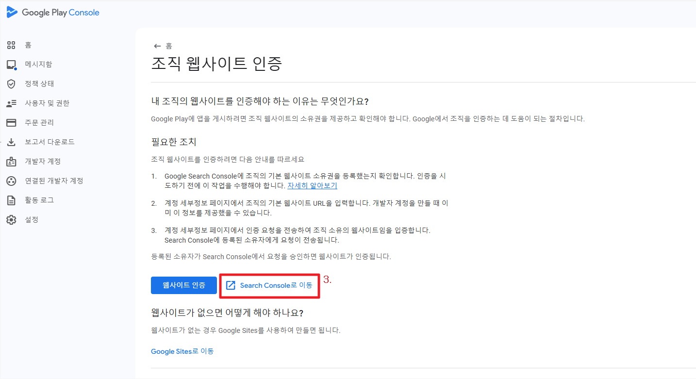
Task: Click the Search Console로 이동 button
Action: pyautogui.click(x=269, y=285)
